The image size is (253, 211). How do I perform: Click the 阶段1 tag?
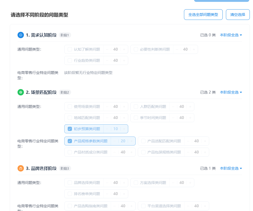point(65,35)
